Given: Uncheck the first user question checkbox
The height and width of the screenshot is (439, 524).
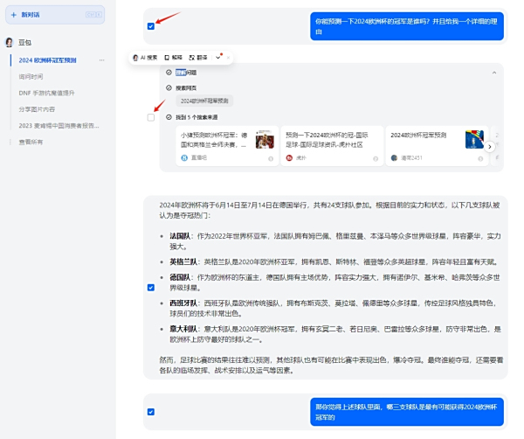Looking at the screenshot, I should [x=151, y=26].
